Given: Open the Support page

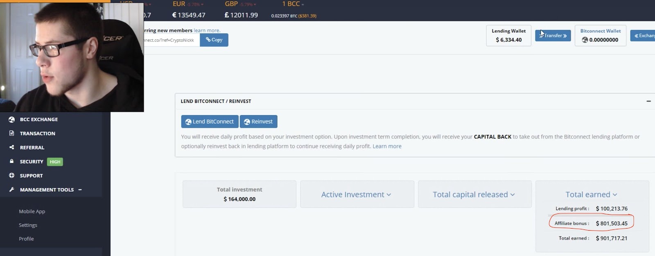Looking at the screenshot, I should [31, 176].
